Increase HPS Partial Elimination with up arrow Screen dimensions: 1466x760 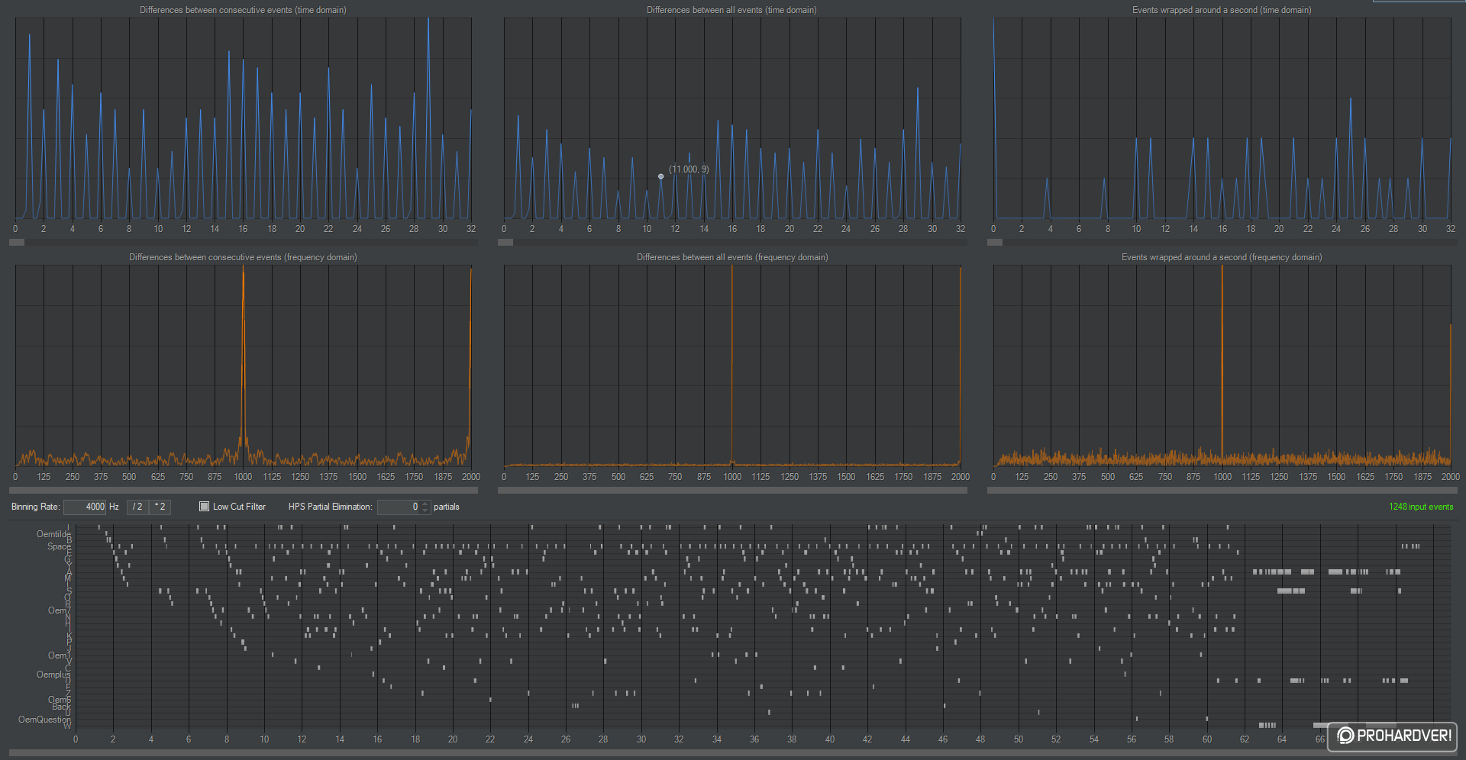point(425,504)
